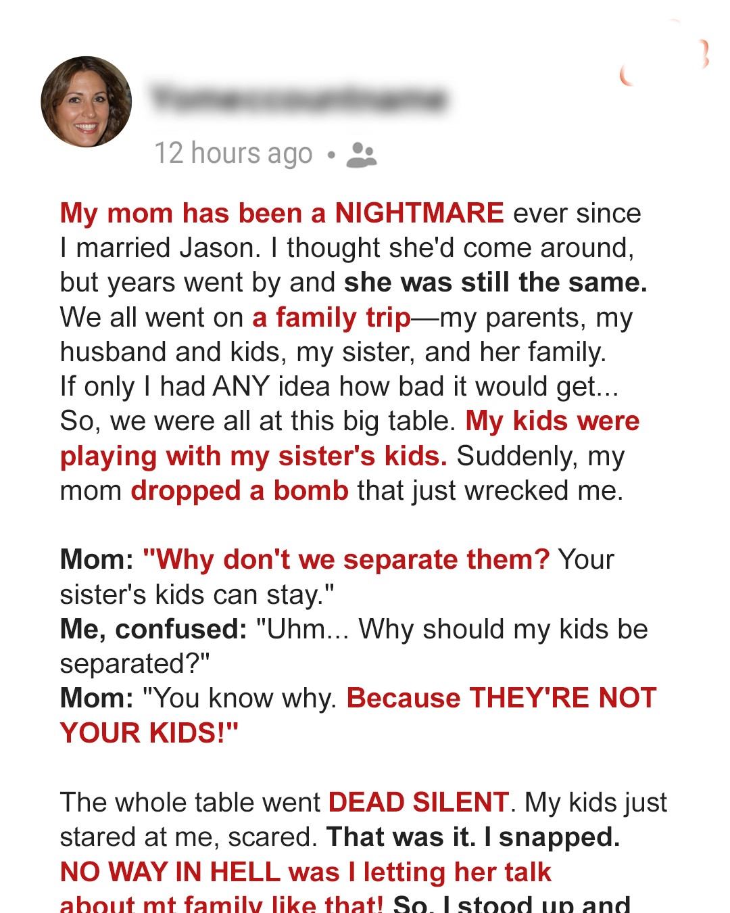Click the "12 hours ago" timestamp

click(233, 154)
